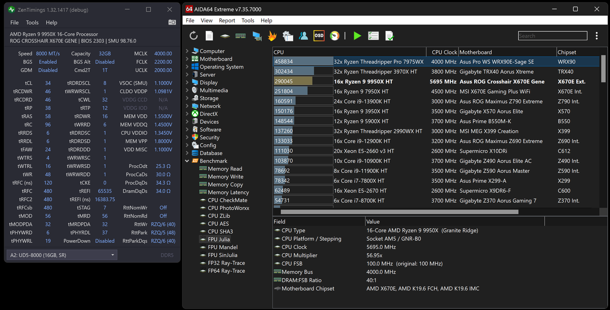Image resolution: width=610 pixels, height=310 pixels.
Task: Click the document with green check icon
Action: [389, 36]
